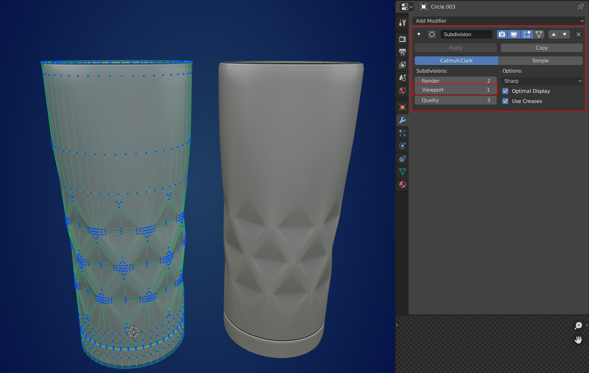Select the Simple subdivision type

coord(540,61)
